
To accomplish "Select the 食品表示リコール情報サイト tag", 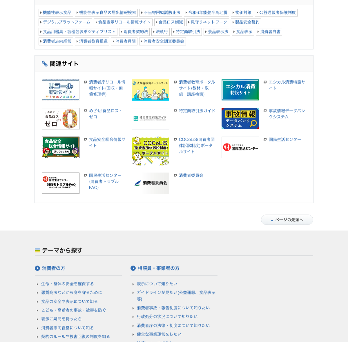I will click(123, 22).
